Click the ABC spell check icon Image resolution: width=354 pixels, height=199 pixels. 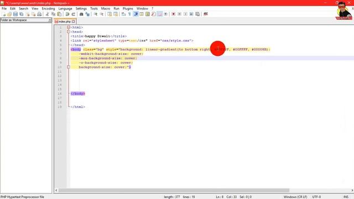(x=206, y=14)
